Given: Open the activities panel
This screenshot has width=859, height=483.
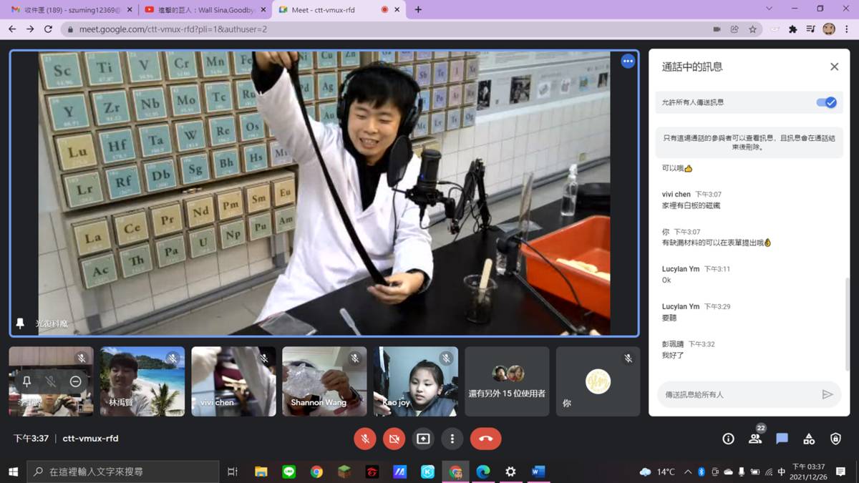Looking at the screenshot, I should 809,439.
